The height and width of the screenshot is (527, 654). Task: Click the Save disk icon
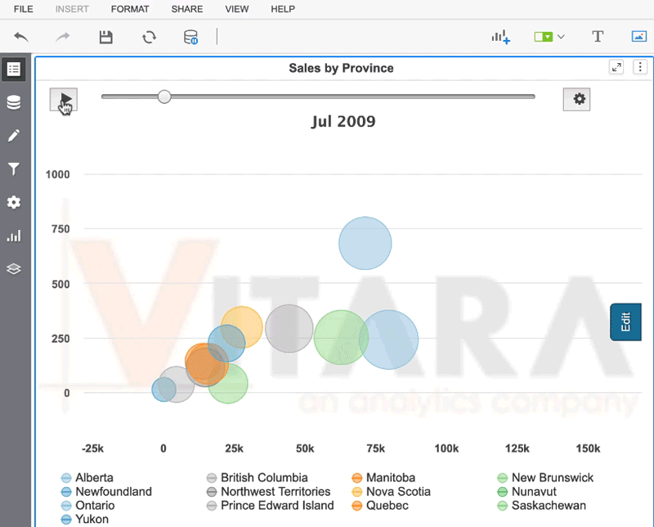coord(105,37)
